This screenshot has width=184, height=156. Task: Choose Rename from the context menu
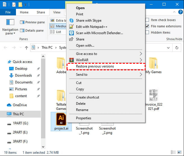[x=82, y=110]
